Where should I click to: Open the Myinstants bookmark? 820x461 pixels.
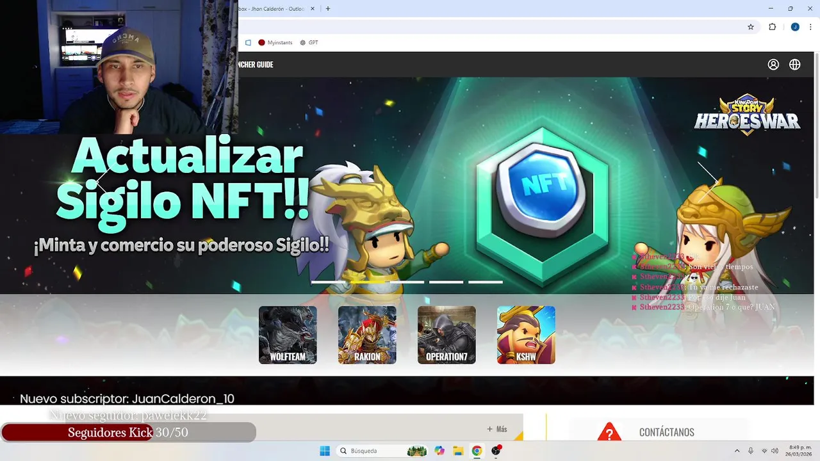coord(275,43)
